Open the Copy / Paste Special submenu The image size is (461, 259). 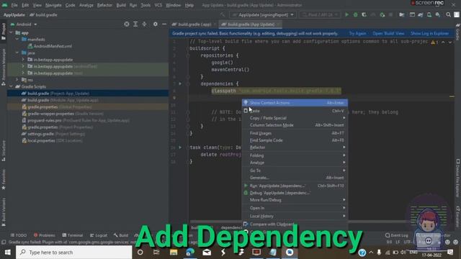[295, 118]
